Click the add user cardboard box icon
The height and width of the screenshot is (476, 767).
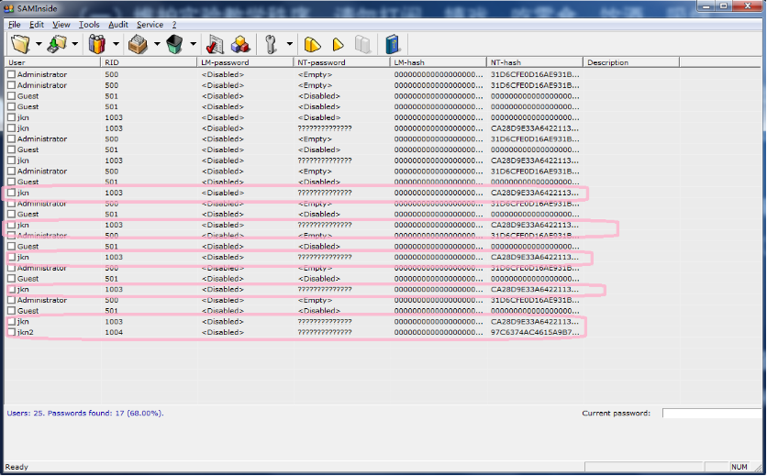[x=138, y=45]
